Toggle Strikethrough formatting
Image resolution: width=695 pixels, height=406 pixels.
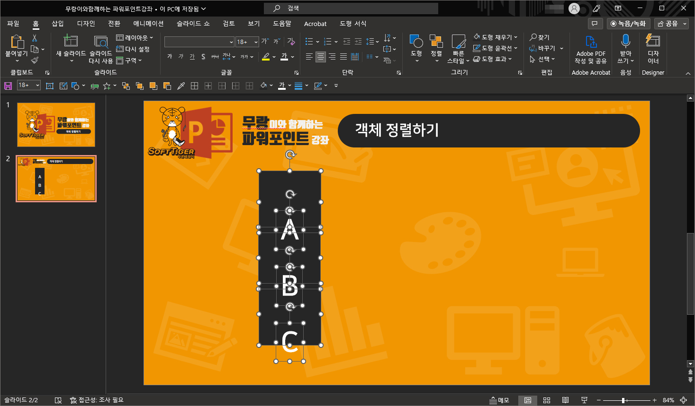(215, 57)
